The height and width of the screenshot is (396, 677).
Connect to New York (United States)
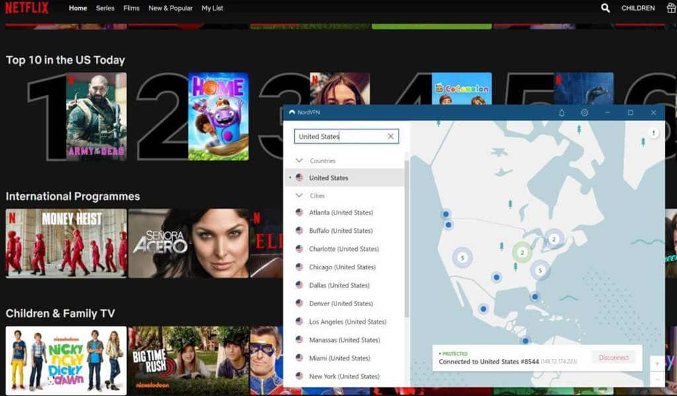click(344, 376)
